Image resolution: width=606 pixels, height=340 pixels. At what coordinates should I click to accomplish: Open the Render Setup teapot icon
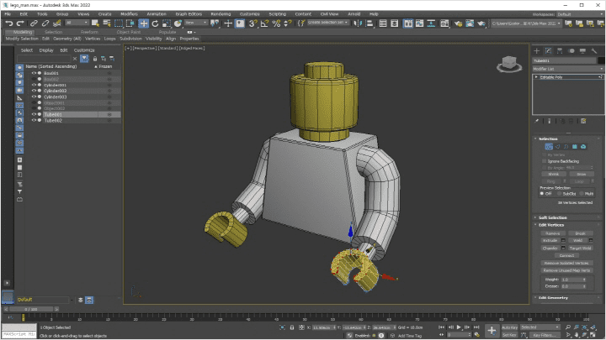[458, 24]
